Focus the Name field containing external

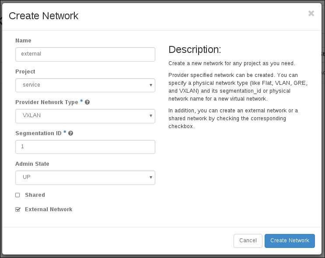tap(85, 54)
